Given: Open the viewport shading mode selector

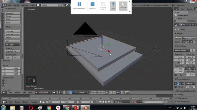Looking at the screenshot, I should click(x=55, y=93).
